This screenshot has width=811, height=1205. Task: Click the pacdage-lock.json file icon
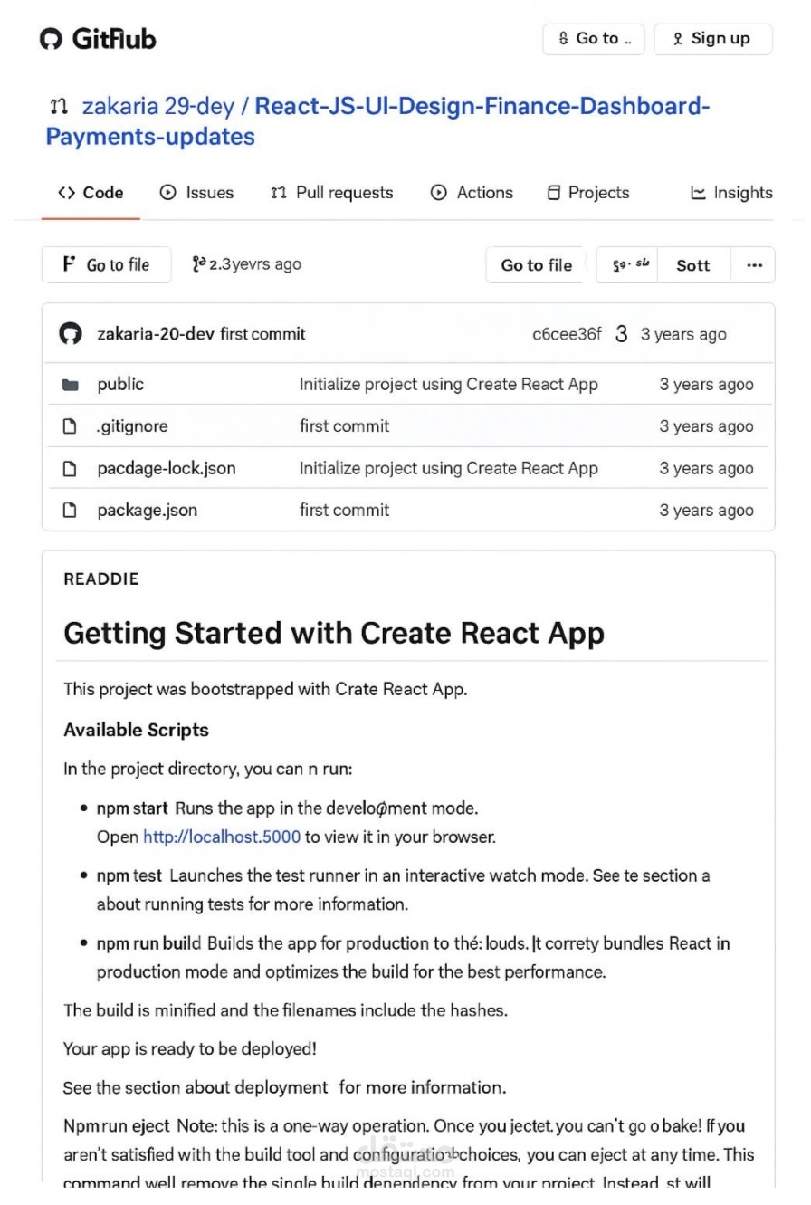tap(70, 469)
